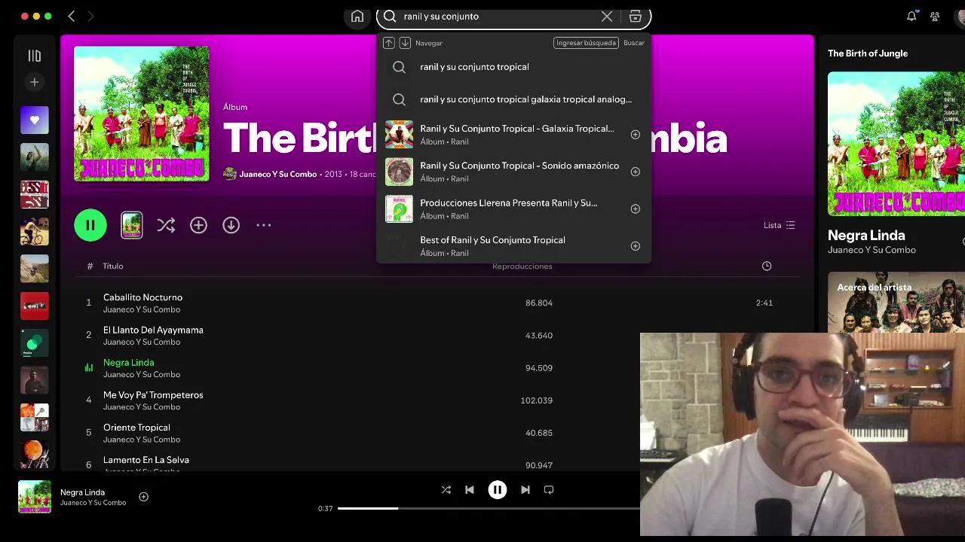Skip to previous track
The image size is (965, 542).
click(470, 489)
